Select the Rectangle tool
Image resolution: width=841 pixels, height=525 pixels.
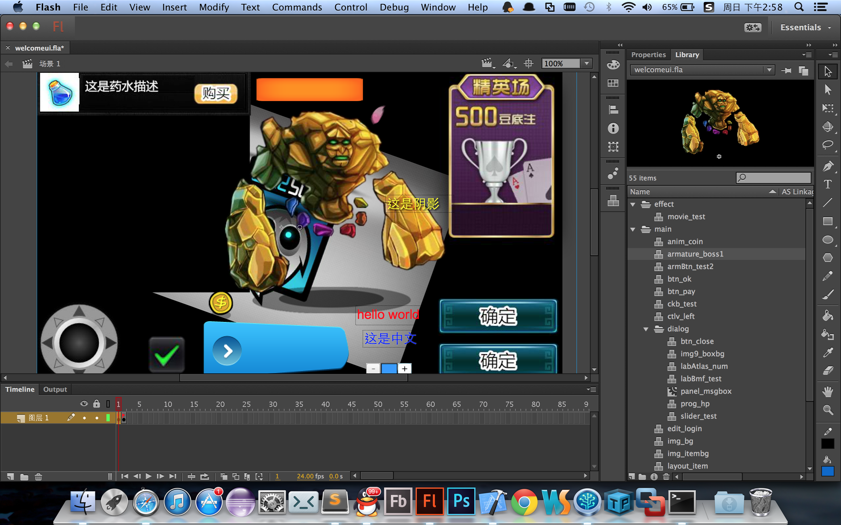coord(828,221)
